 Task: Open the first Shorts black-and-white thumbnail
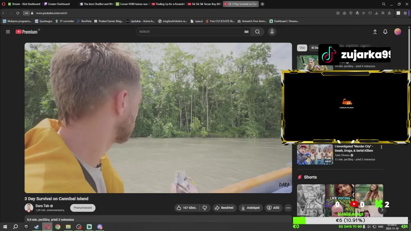click(x=311, y=200)
